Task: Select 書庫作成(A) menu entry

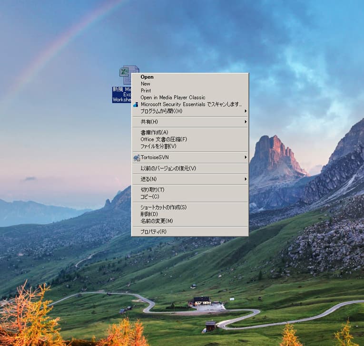Action: tap(154, 133)
